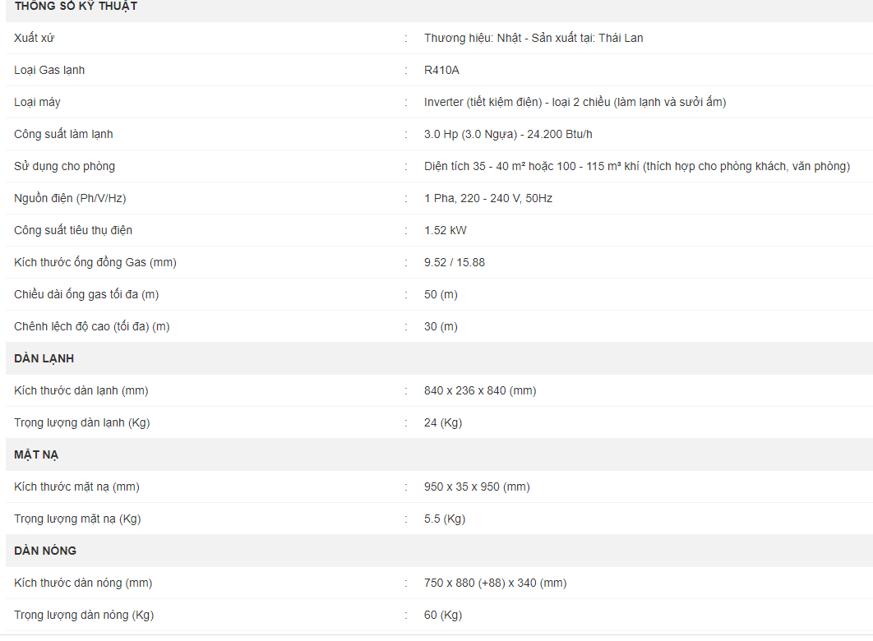The image size is (873, 641).
Task: Select the '30 (m)' height difference value
Action: tap(441, 326)
